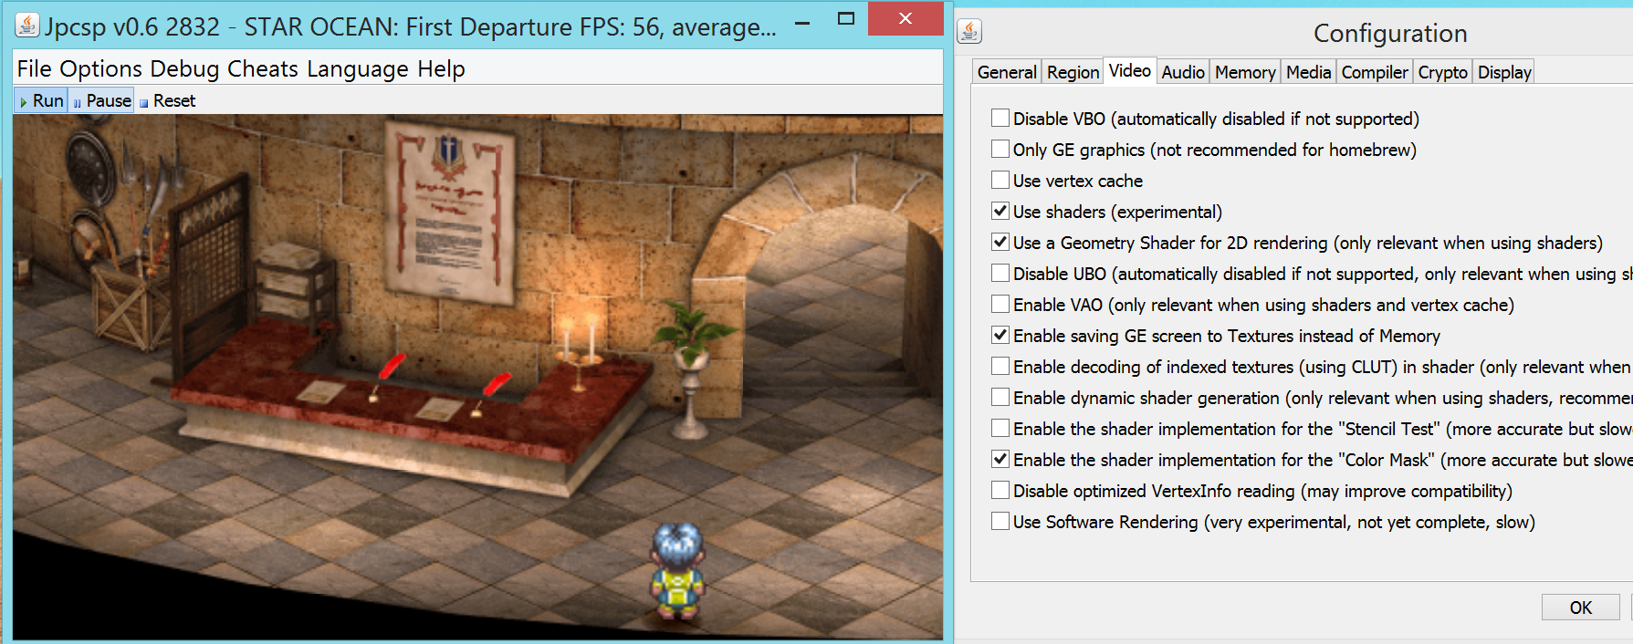Enable the Disable VBO checkbox

tap(1000, 119)
